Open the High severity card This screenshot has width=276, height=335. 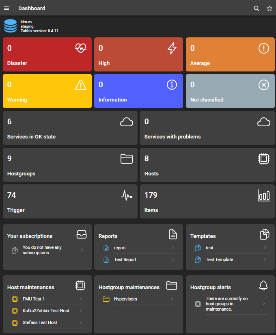click(x=139, y=54)
